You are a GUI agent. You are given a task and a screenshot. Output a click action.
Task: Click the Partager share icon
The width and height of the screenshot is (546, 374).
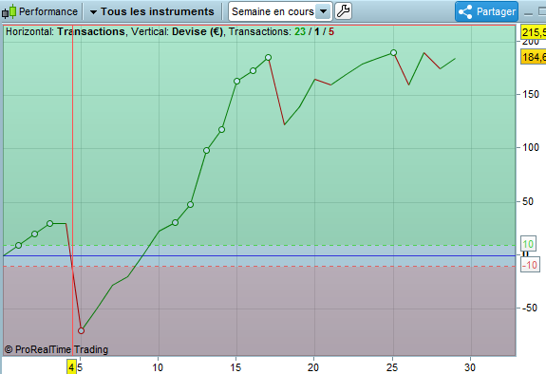[x=465, y=11]
